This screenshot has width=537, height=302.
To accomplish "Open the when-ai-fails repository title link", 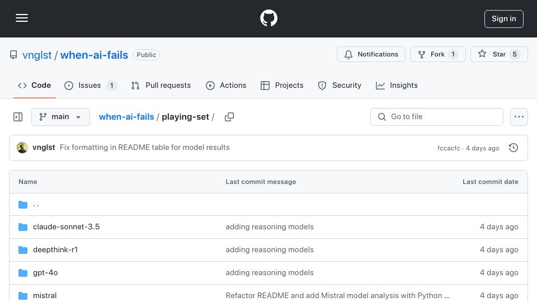I will click(94, 55).
